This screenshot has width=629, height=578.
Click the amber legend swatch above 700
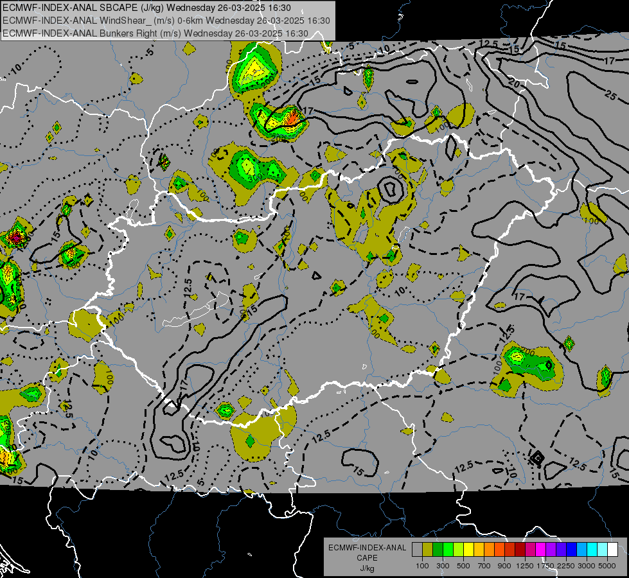[x=479, y=550]
